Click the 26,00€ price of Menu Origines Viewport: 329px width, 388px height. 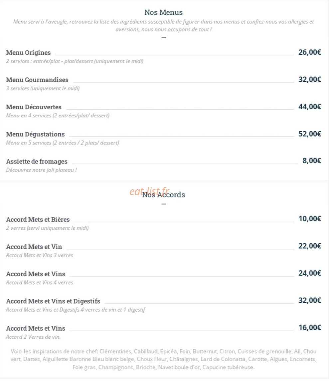click(x=310, y=52)
